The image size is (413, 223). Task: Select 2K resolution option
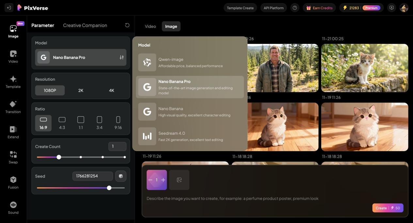(81, 91)
